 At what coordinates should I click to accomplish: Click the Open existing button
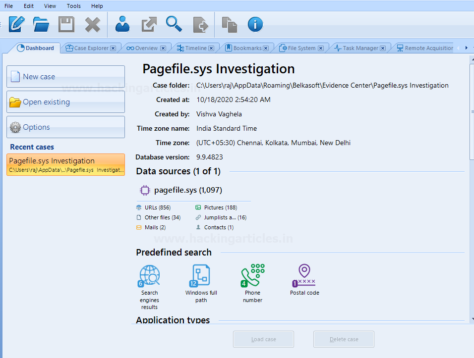tap(65, 102)
